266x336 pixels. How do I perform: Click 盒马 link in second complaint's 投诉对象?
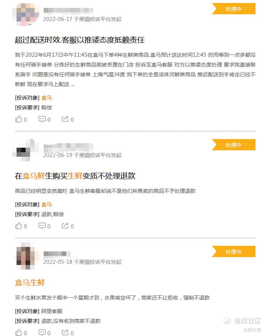(47, 204)
